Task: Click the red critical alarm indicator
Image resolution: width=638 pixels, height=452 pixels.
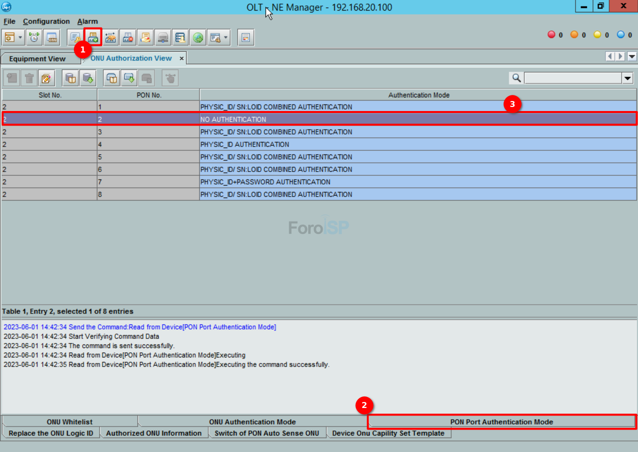Action: click(552, 34)
